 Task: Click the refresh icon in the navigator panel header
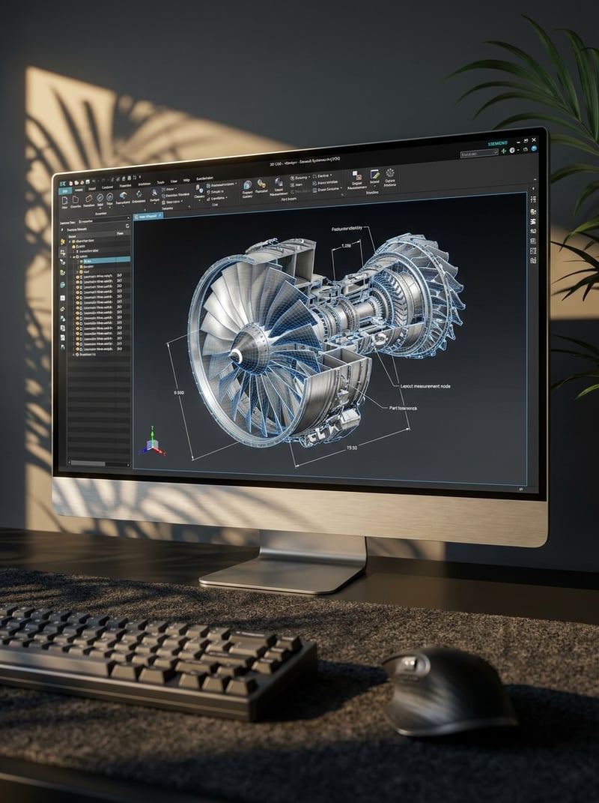(127, 226)
